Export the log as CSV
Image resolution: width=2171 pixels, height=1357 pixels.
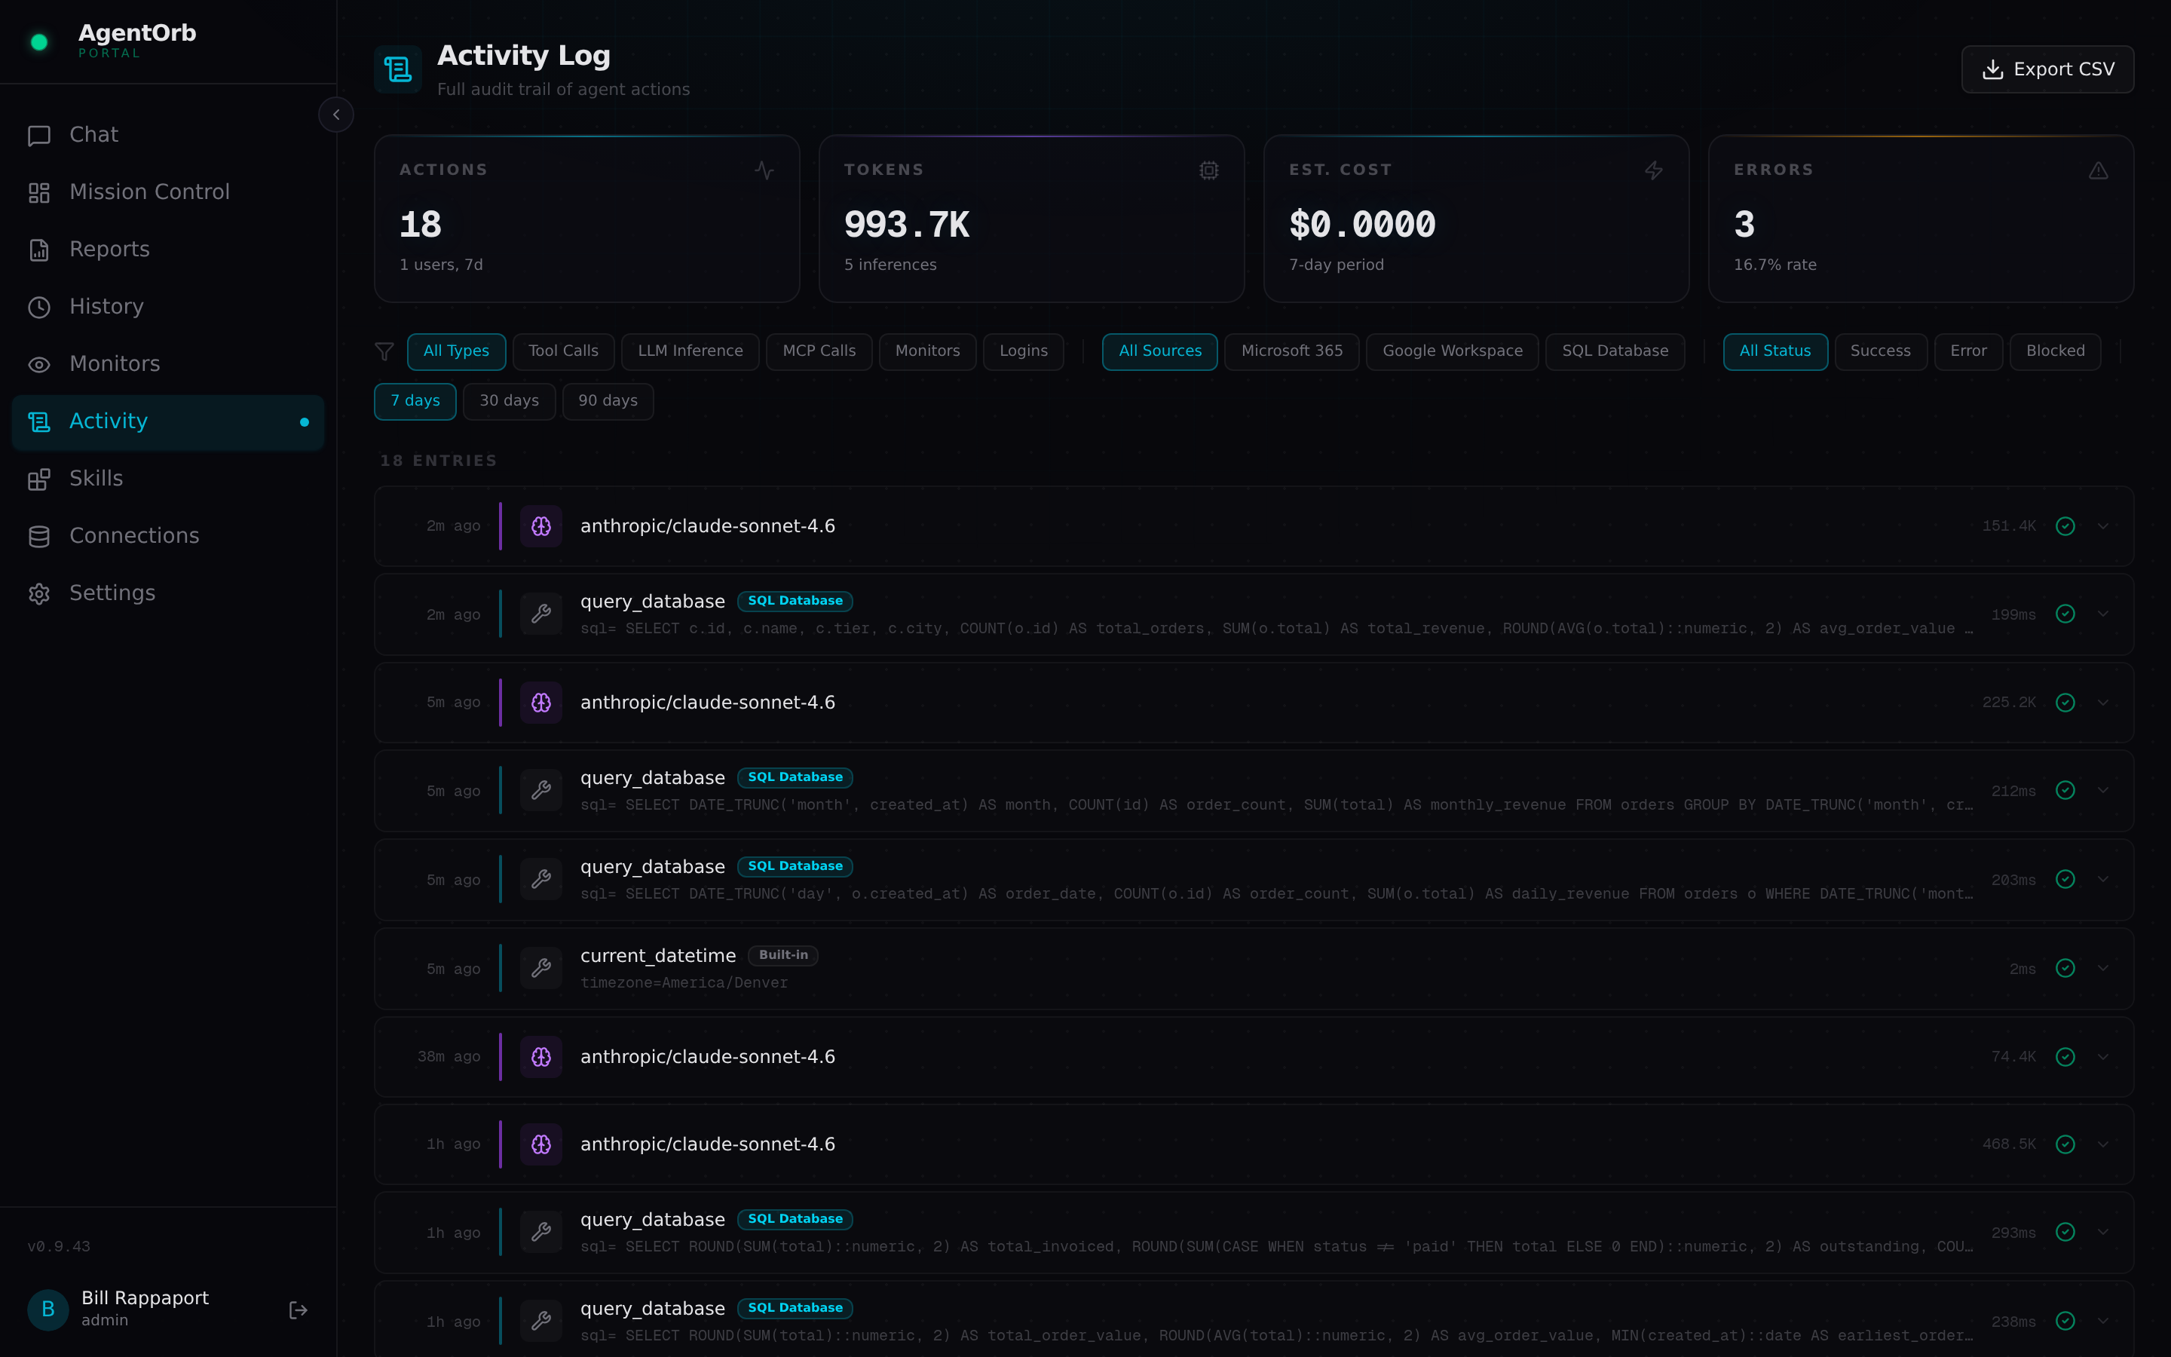coord(2047,69)
